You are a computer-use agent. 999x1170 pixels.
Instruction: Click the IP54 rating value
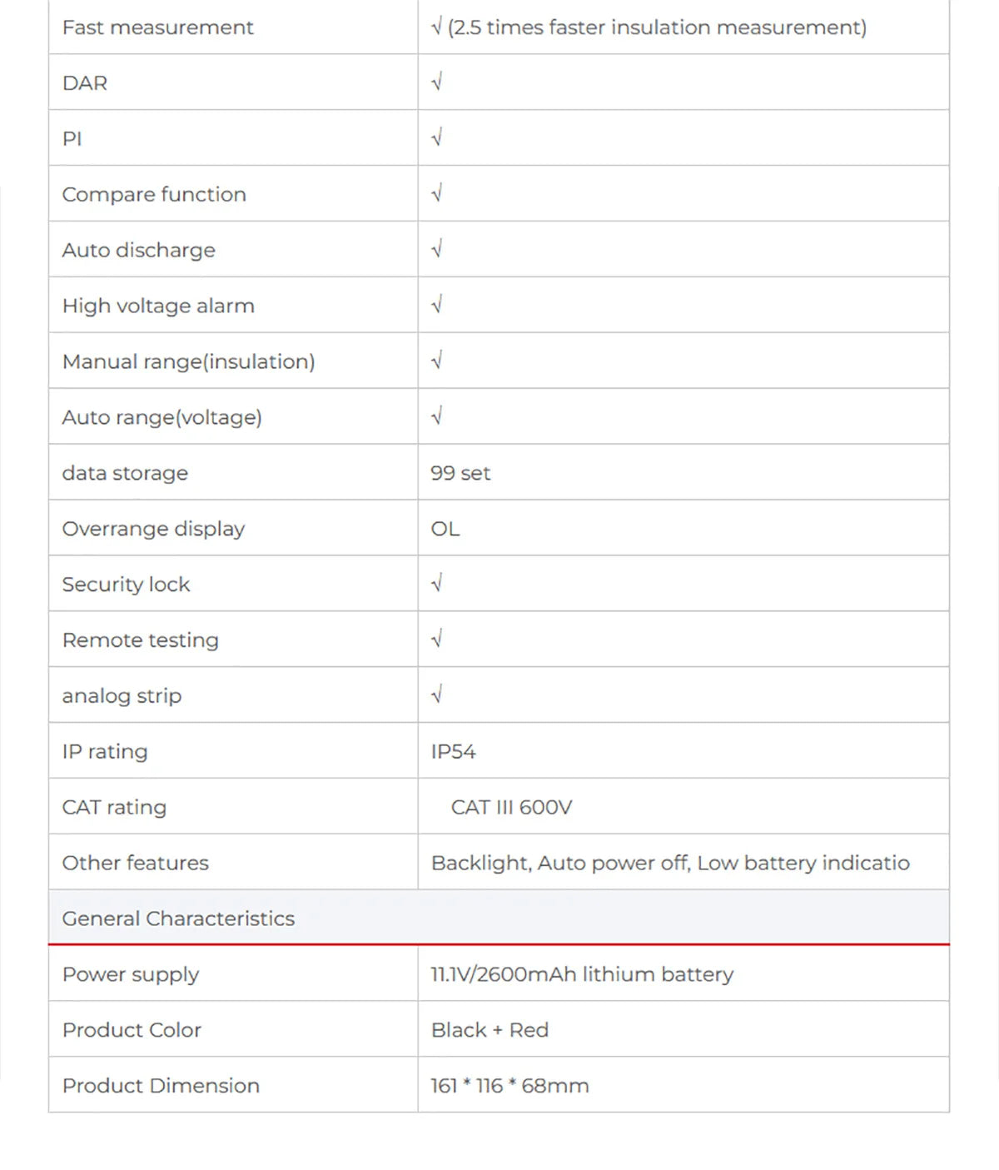pos(453,751)
